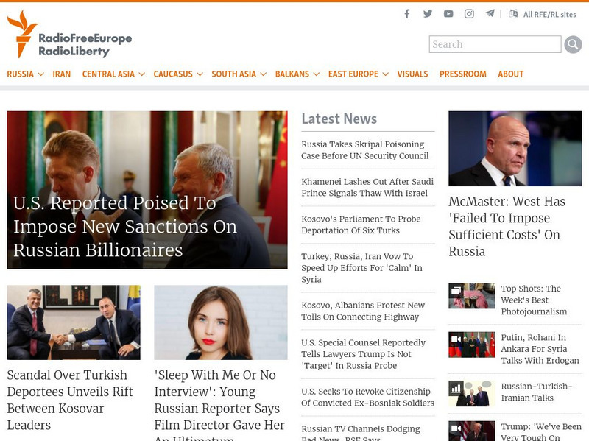Expand the East Europe dropdown chevron
This screenshot has height=441, width=589.
coord(385,74)
